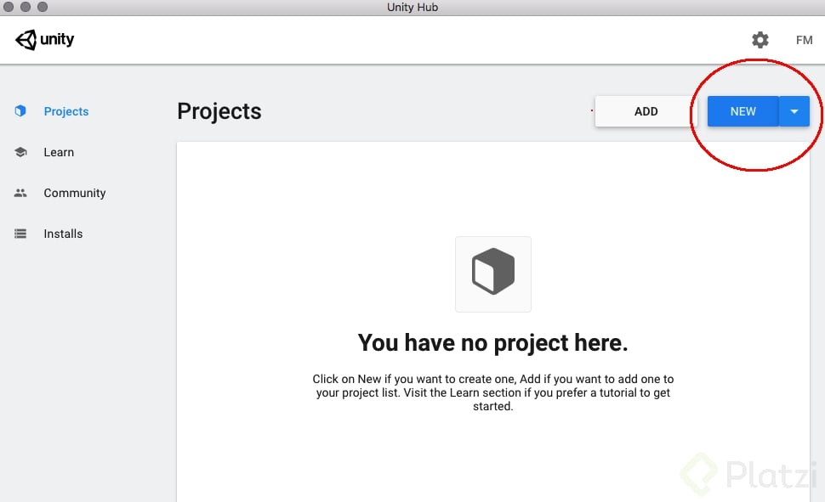The height and width of the screenshot is (502, 825).
Task: Close the Unity Hub window
Action: 9,7
